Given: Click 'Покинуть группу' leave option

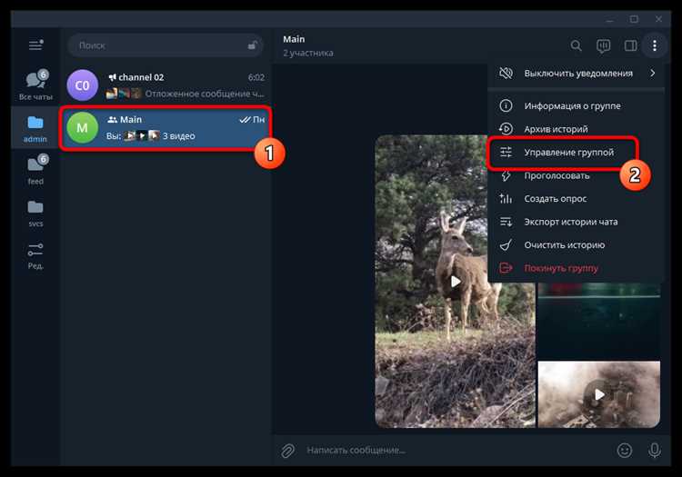Looking at the screenshot, I should [576, 268].
